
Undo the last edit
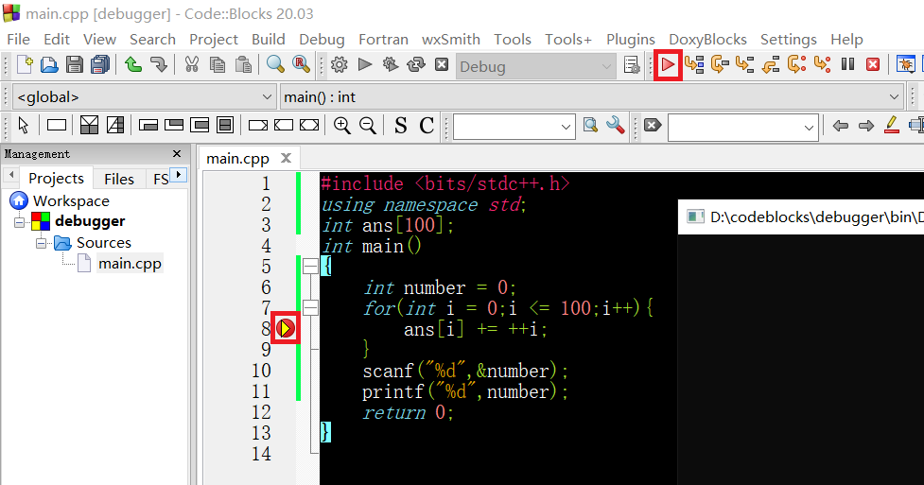pyautogui.click(x=133, y=64)
